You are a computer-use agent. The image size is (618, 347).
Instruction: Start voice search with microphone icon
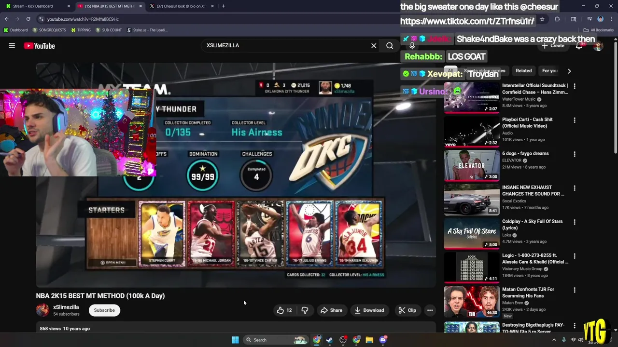coord(412,46)
